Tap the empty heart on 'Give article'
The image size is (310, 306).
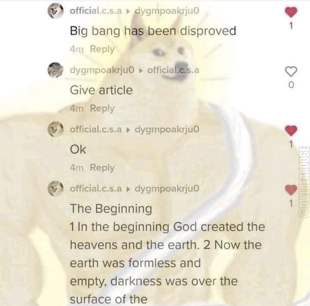coord(291,71)
